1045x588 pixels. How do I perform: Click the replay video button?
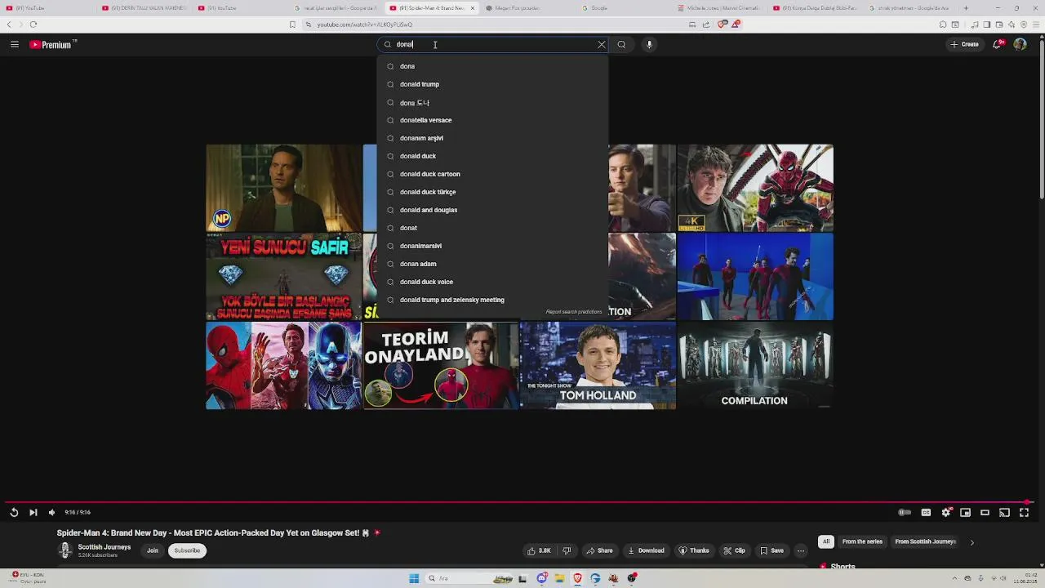[14, 512]
